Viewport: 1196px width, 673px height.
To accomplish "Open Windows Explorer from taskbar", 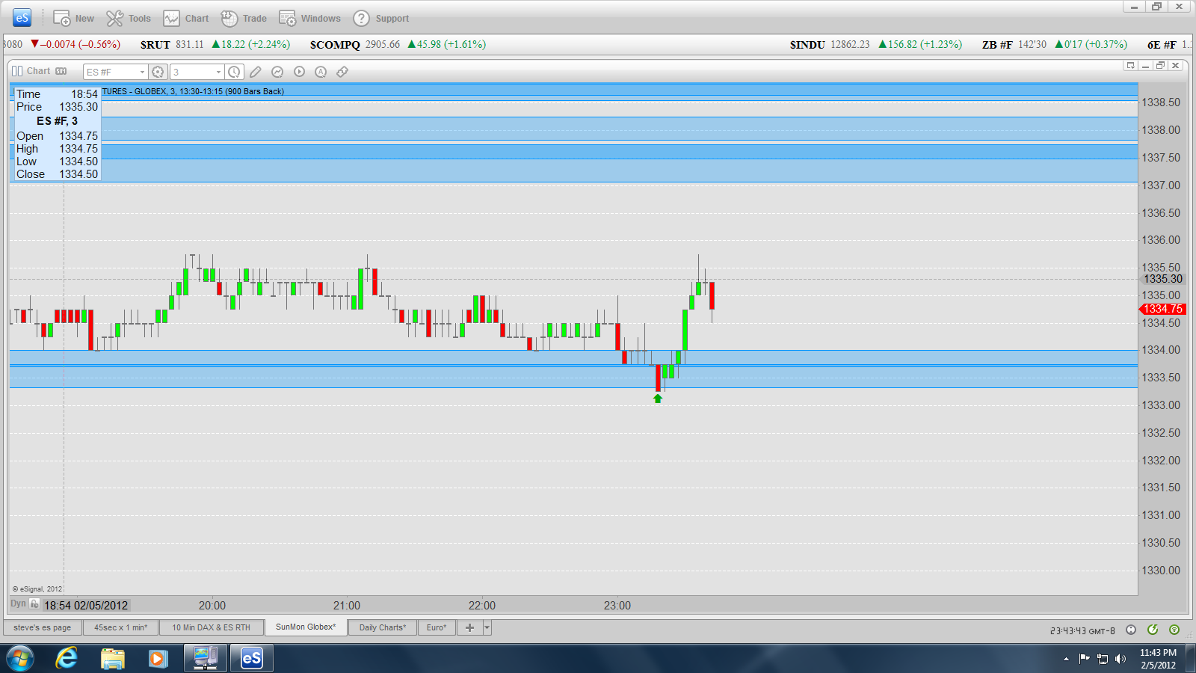I will tap(112, 659).
